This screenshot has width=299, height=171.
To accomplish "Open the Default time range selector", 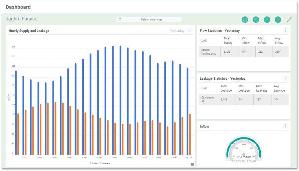I will (149, 19).
